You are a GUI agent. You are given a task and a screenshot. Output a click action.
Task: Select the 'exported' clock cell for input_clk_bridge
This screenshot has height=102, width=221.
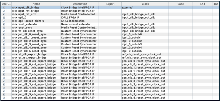tap(145, 8)
